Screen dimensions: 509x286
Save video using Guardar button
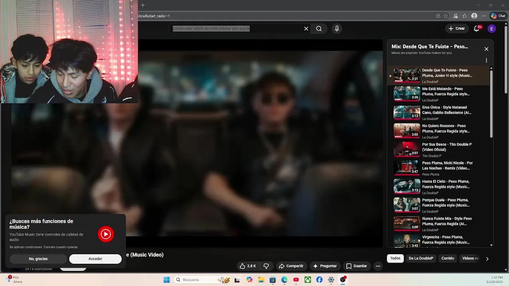coord(356,266)
